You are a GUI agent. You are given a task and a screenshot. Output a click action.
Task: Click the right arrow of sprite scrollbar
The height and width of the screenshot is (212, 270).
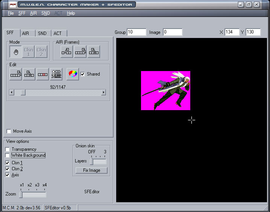[x=103, y=92]
